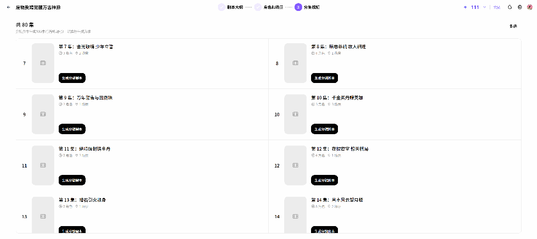Go to step one, script outline
This screenshot has width=537, height=239.
click(x=230, y=7)
